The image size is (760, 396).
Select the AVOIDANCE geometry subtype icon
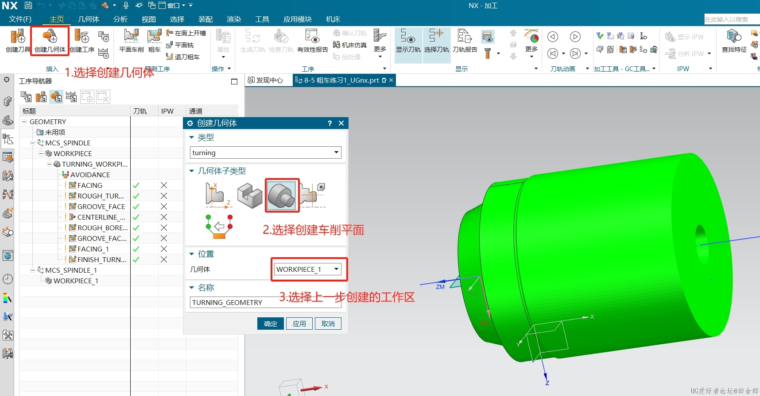pyautogui.click(x=219, y=227)
